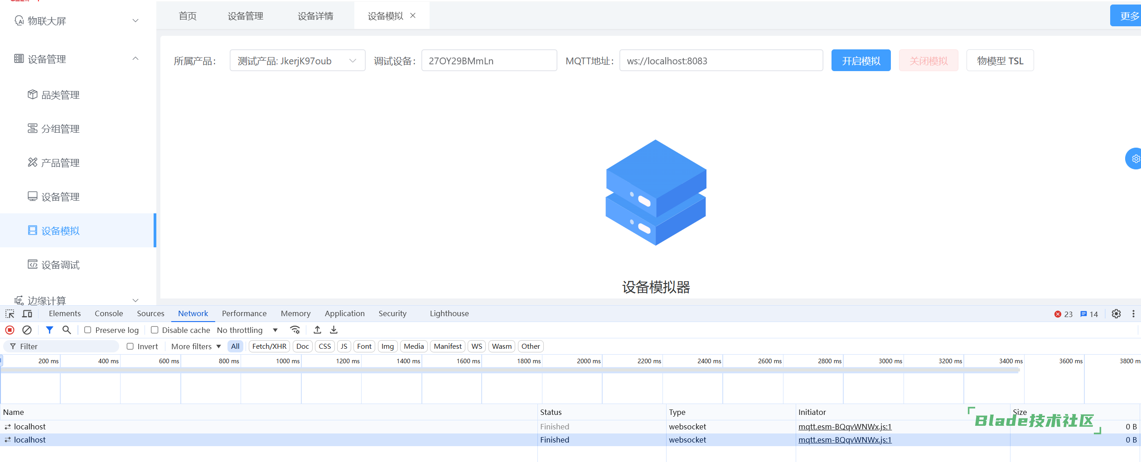Export HAR file with download icon
Image resolution: width=1141 pixels, height=462 pixels.
click(334, 330)
